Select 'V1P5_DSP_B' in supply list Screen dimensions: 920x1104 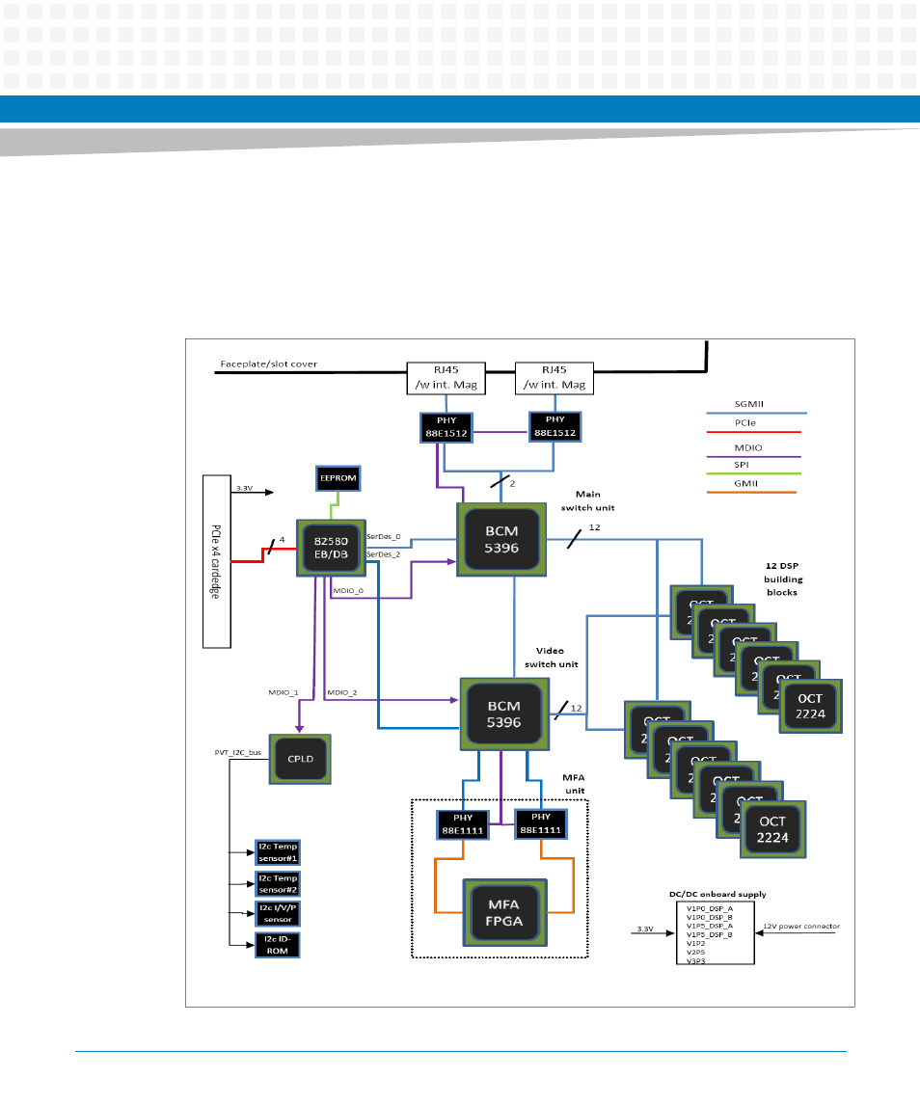pyautogui.click(x=710, y=935)
